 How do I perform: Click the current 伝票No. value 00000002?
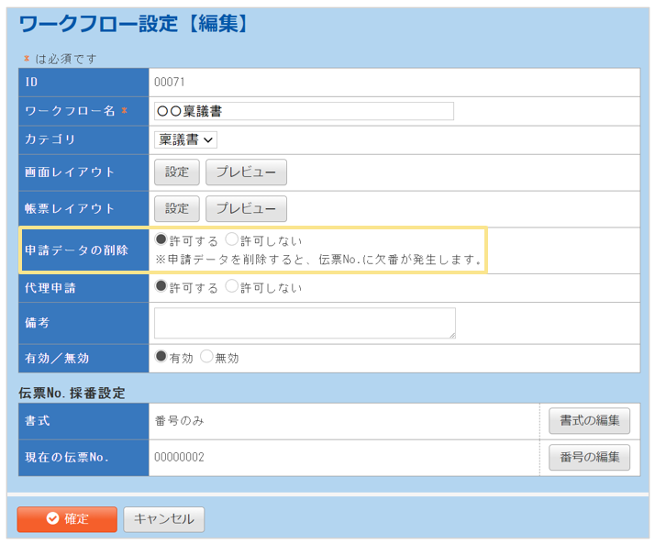[179, 457]
